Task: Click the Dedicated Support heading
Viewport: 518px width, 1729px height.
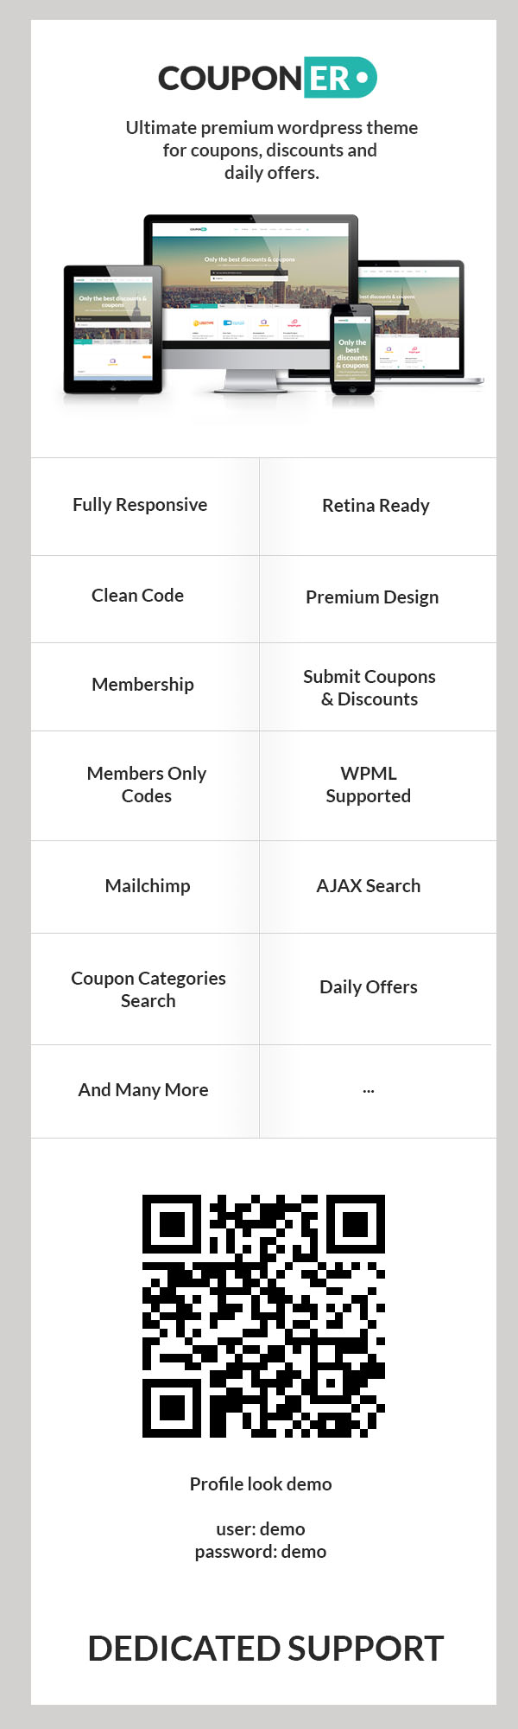Action: click(x=266, y=1649)
